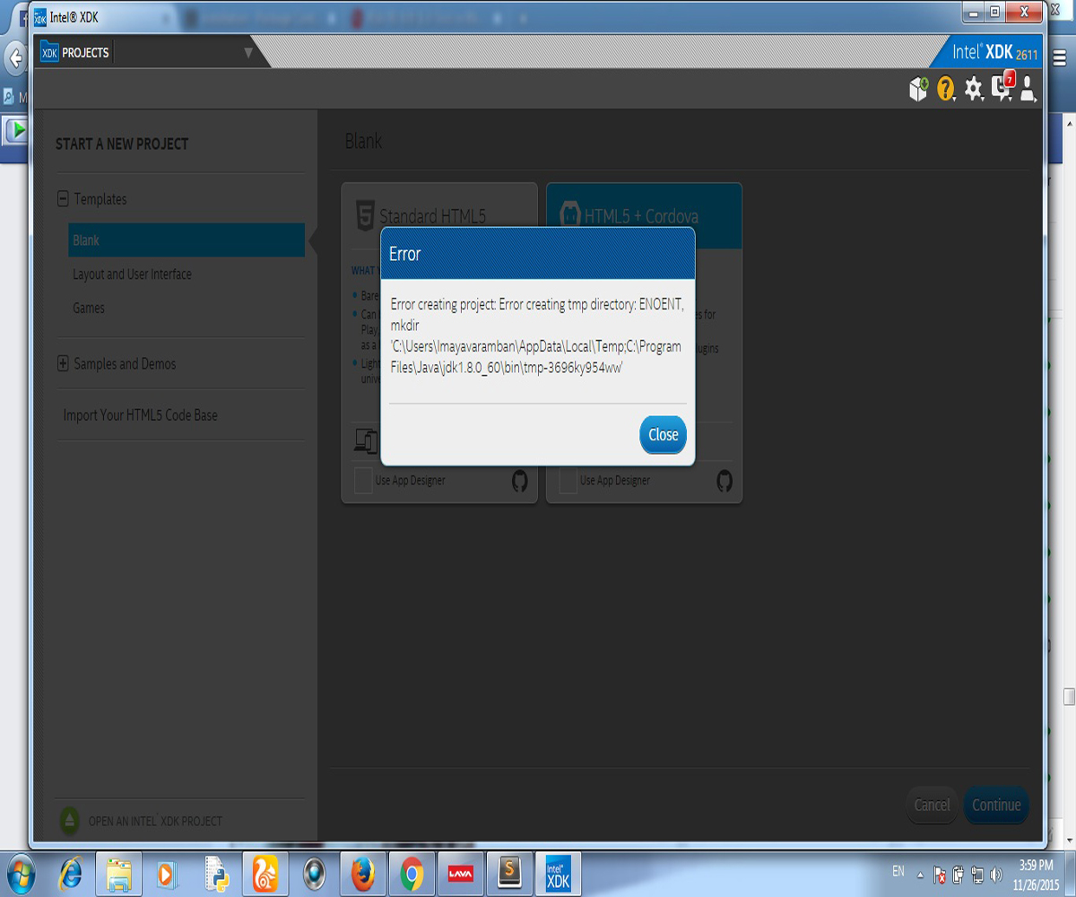Click the GitHub icon on Standard HTML5 card
1076x897 pixels.
click(x=520, y=481)
